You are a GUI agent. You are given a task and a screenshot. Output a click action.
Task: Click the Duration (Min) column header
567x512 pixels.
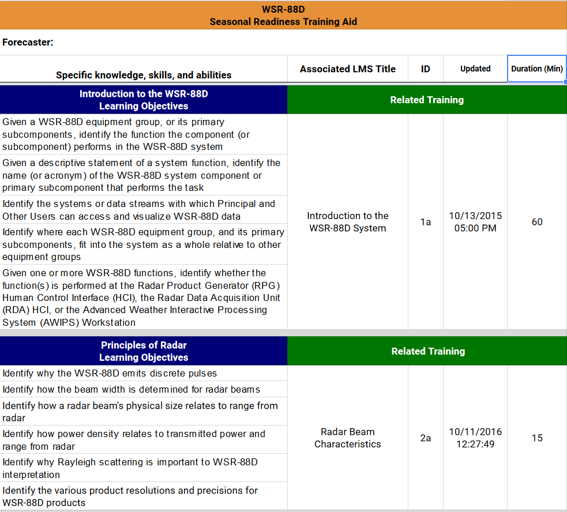coord(536,69)
